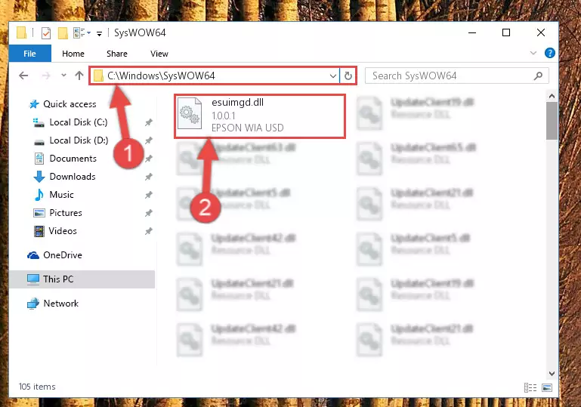Image resolution: width=581 pixels, height=407 pixels.
Task: Select the esuimgd.dll file
Action: pos(259,116)
